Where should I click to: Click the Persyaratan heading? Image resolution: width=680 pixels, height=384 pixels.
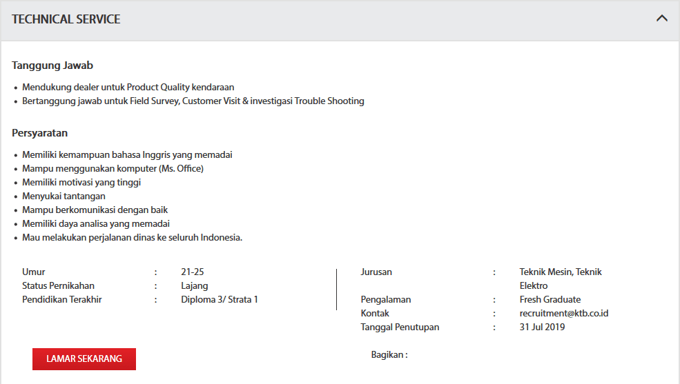[x=39, y=133]
